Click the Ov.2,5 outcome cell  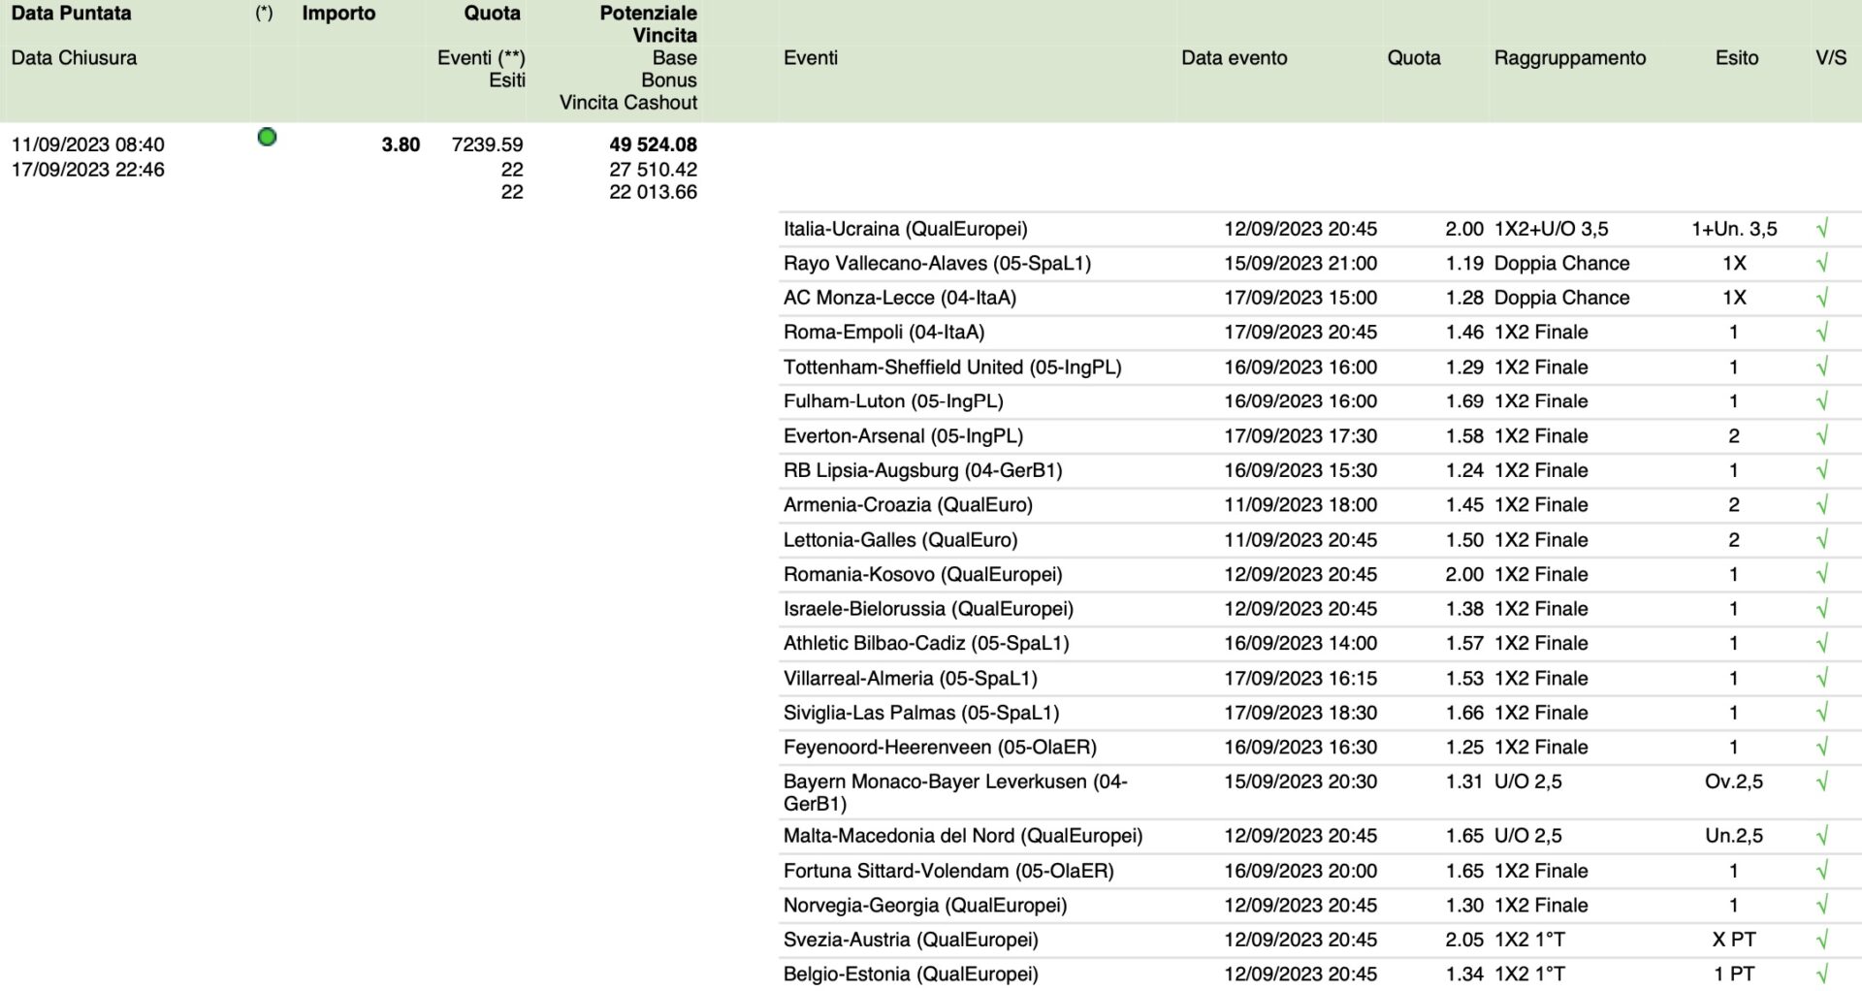coord(1734,782)
